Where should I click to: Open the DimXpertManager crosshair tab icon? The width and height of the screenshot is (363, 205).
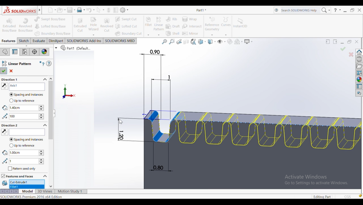click(x=34, y=52)
